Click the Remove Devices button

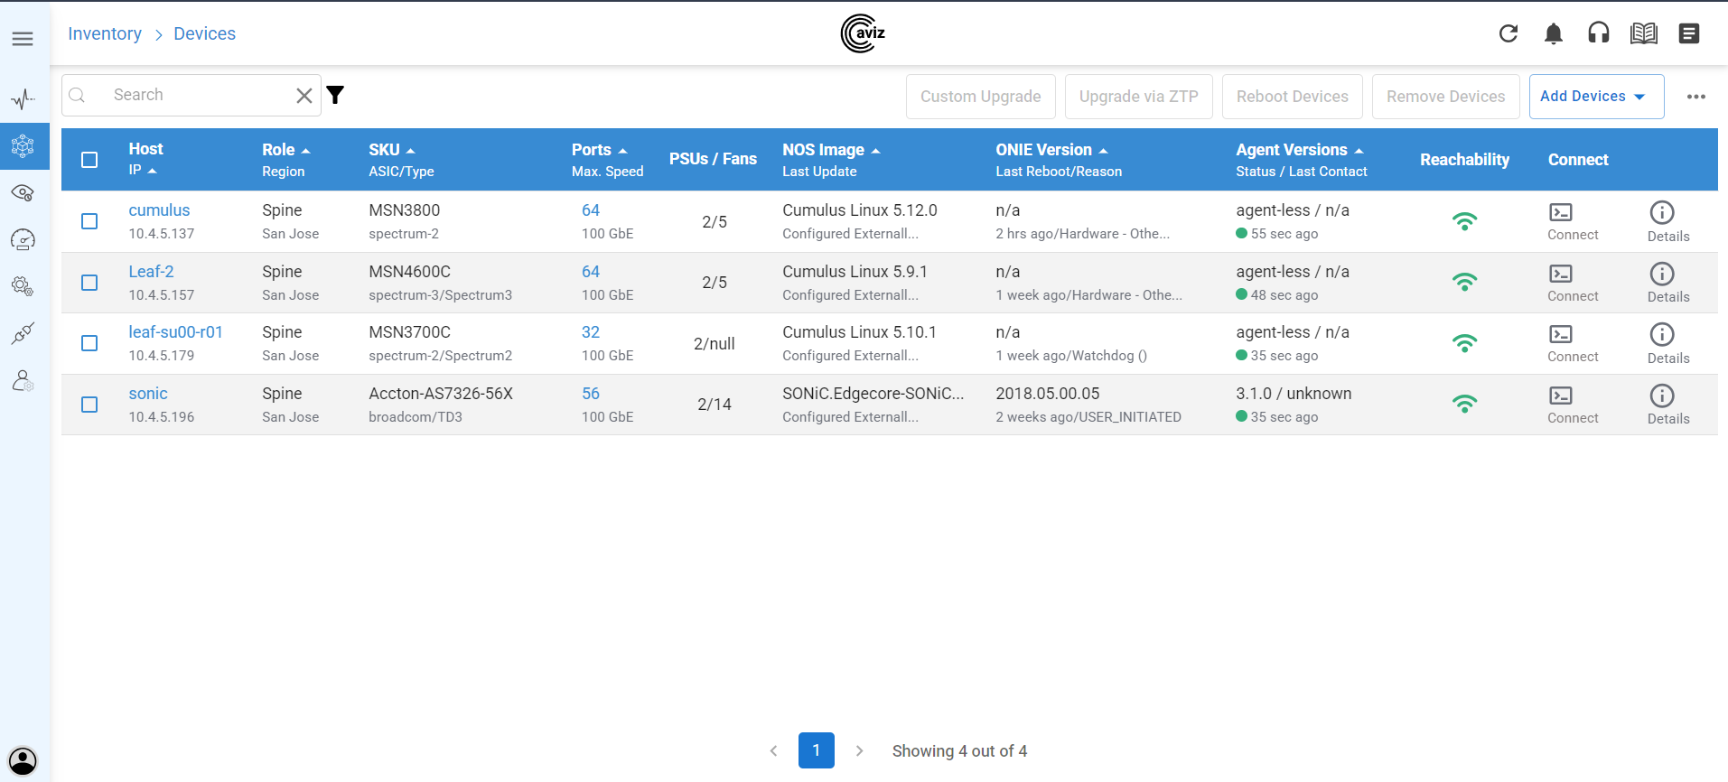click(x=1445, y=97)
